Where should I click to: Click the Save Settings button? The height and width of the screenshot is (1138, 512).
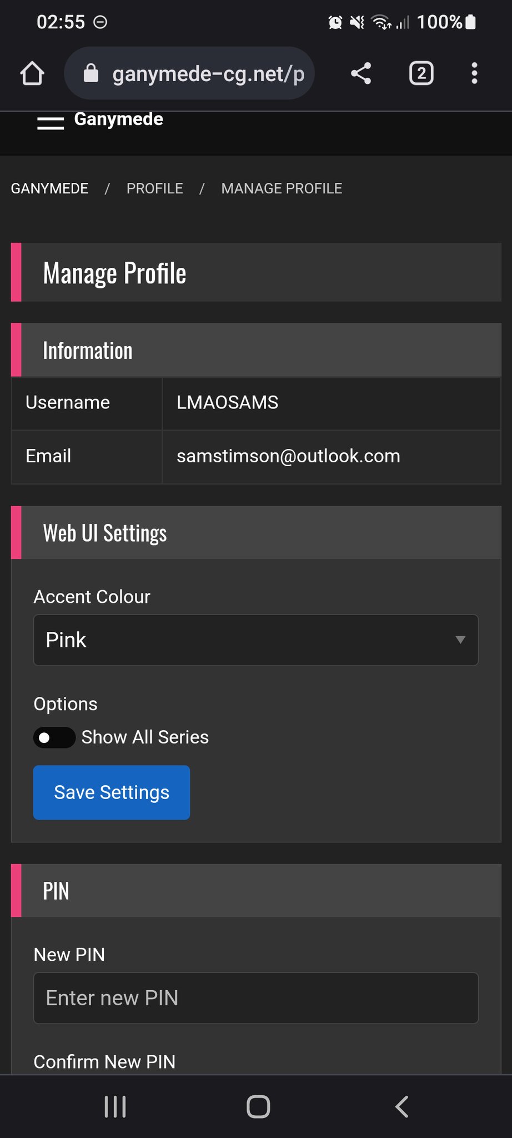[x=112, y=792]
